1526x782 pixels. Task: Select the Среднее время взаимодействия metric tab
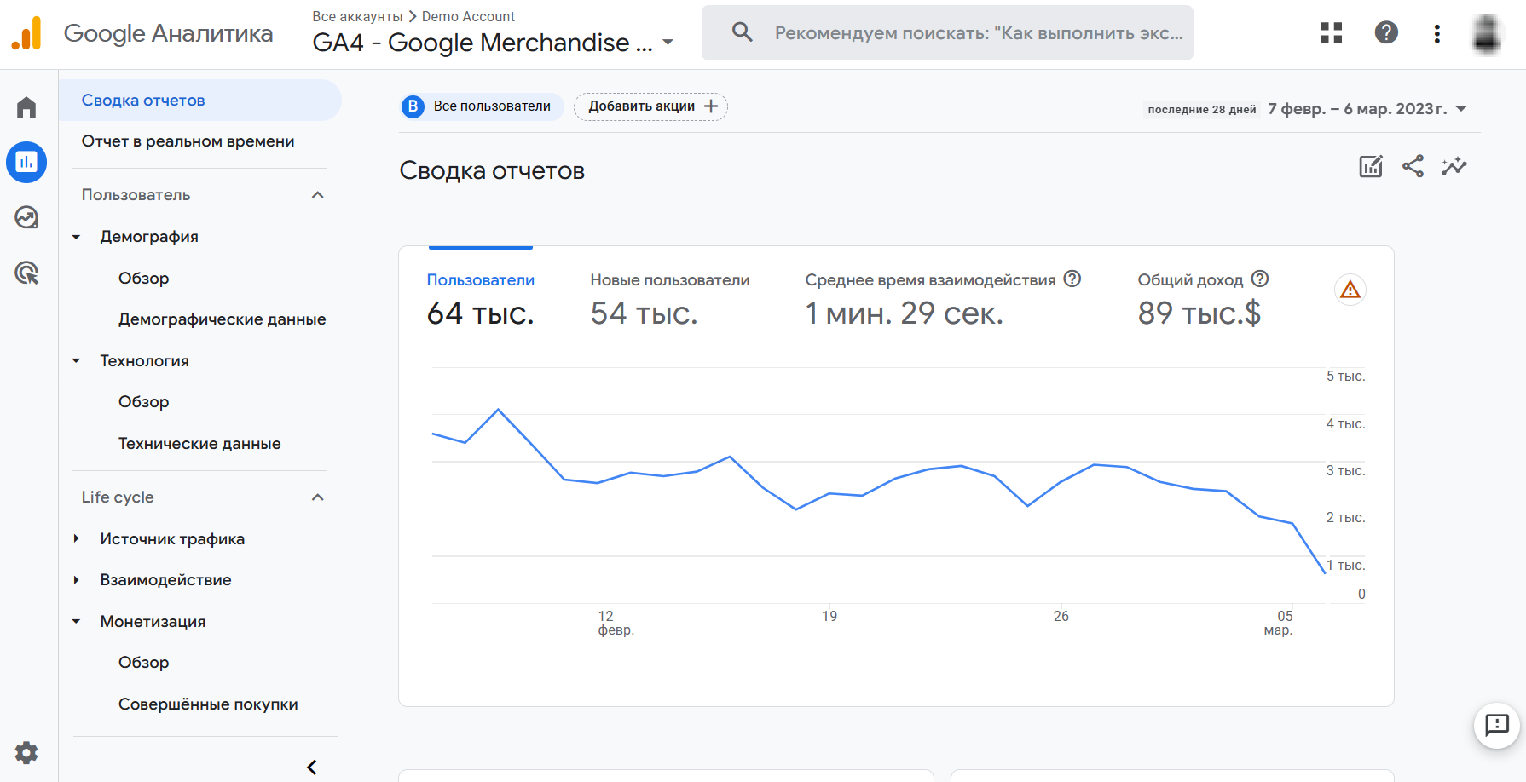(943, 298)
